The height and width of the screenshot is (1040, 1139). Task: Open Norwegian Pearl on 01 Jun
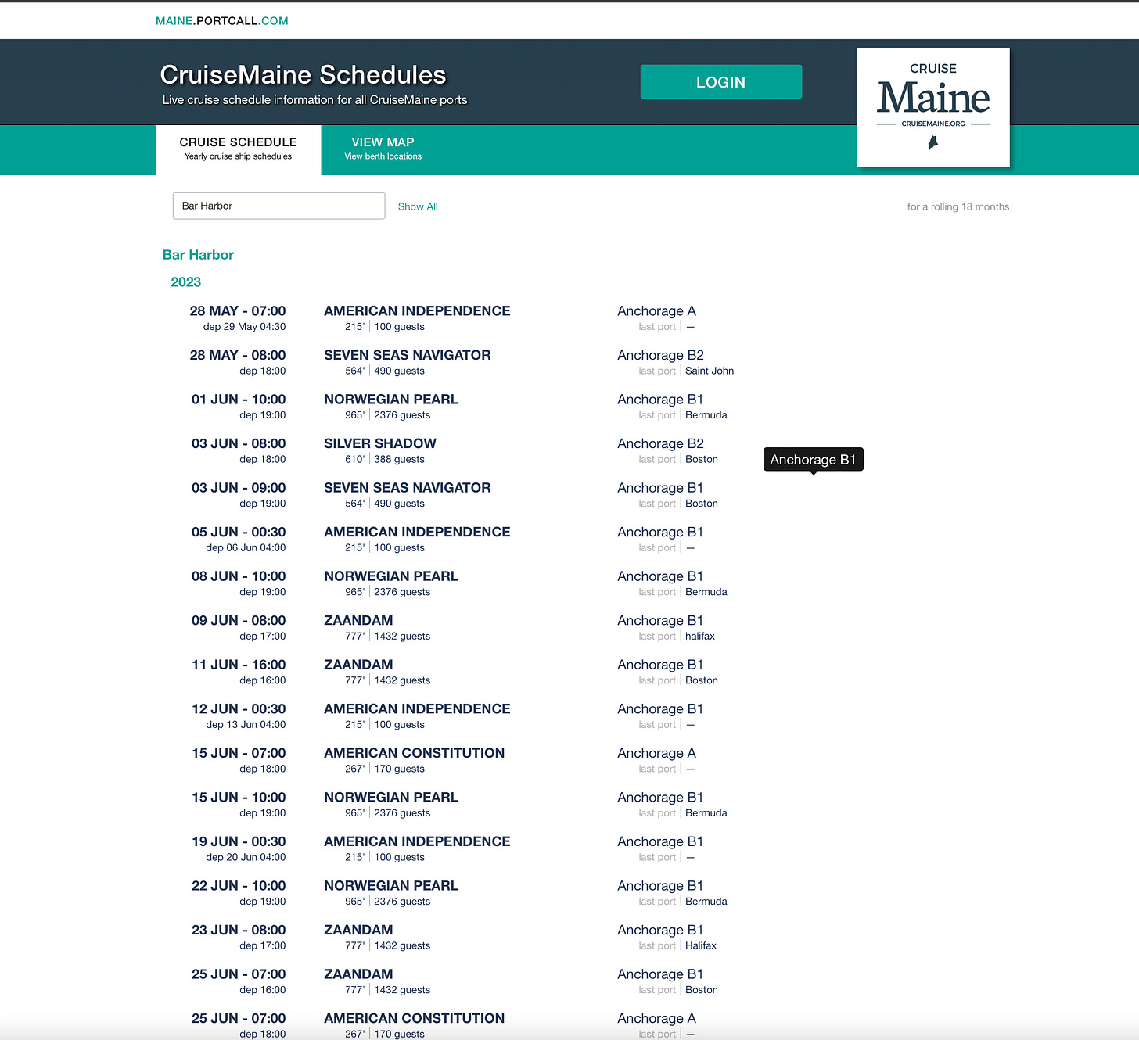click(391, 400)
